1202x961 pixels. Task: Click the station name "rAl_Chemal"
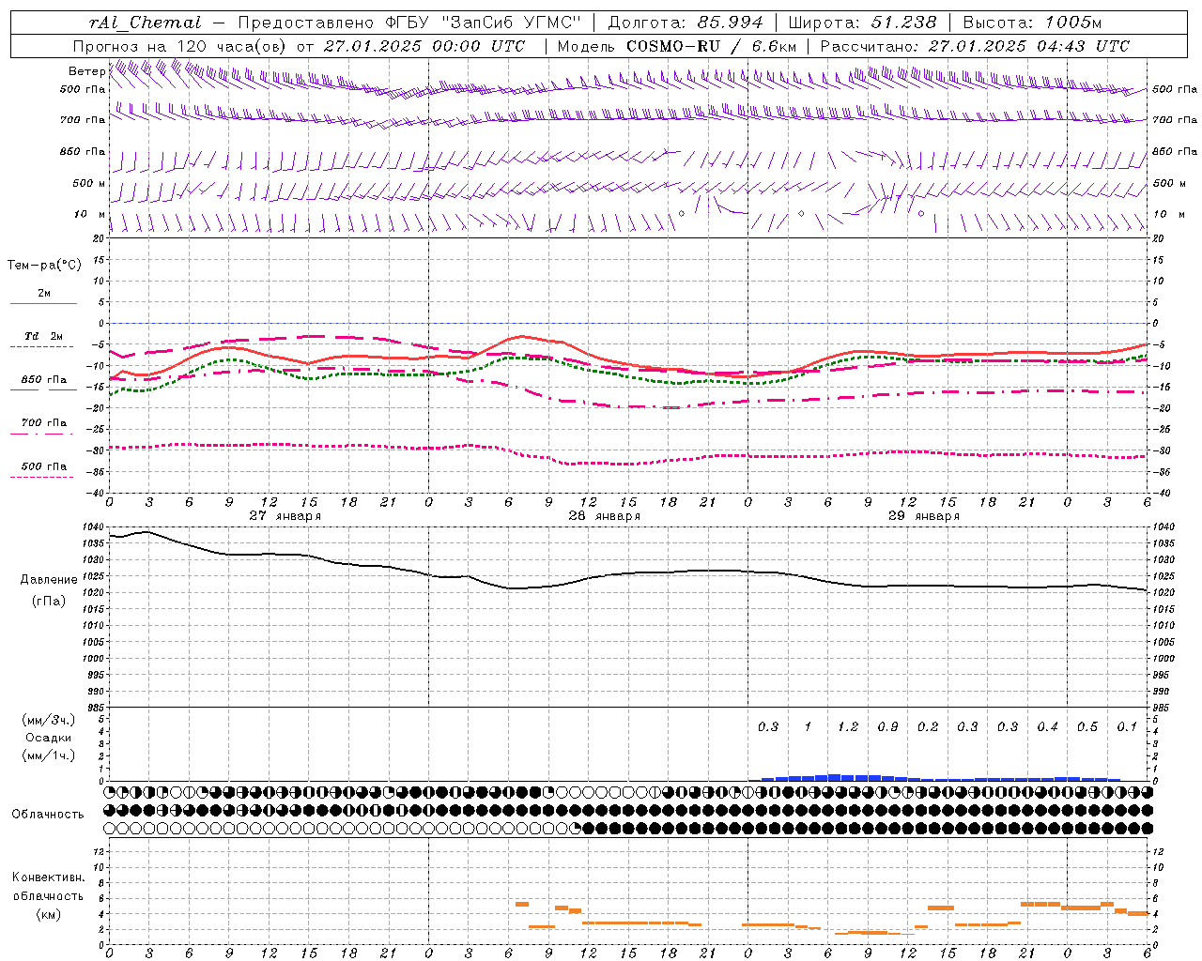pyautogui.click(x=146, y=23)
